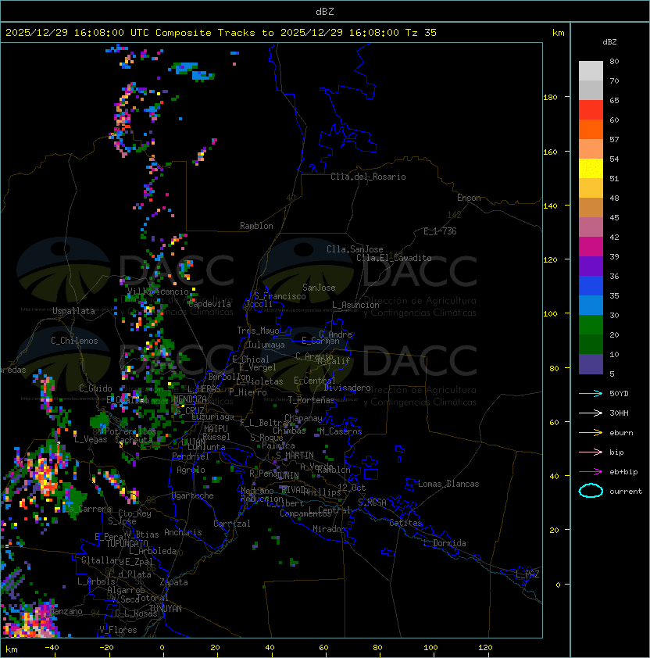
Task: Select the yellow 51 dBZ color swatch
Action: click(x=591, y=169)
